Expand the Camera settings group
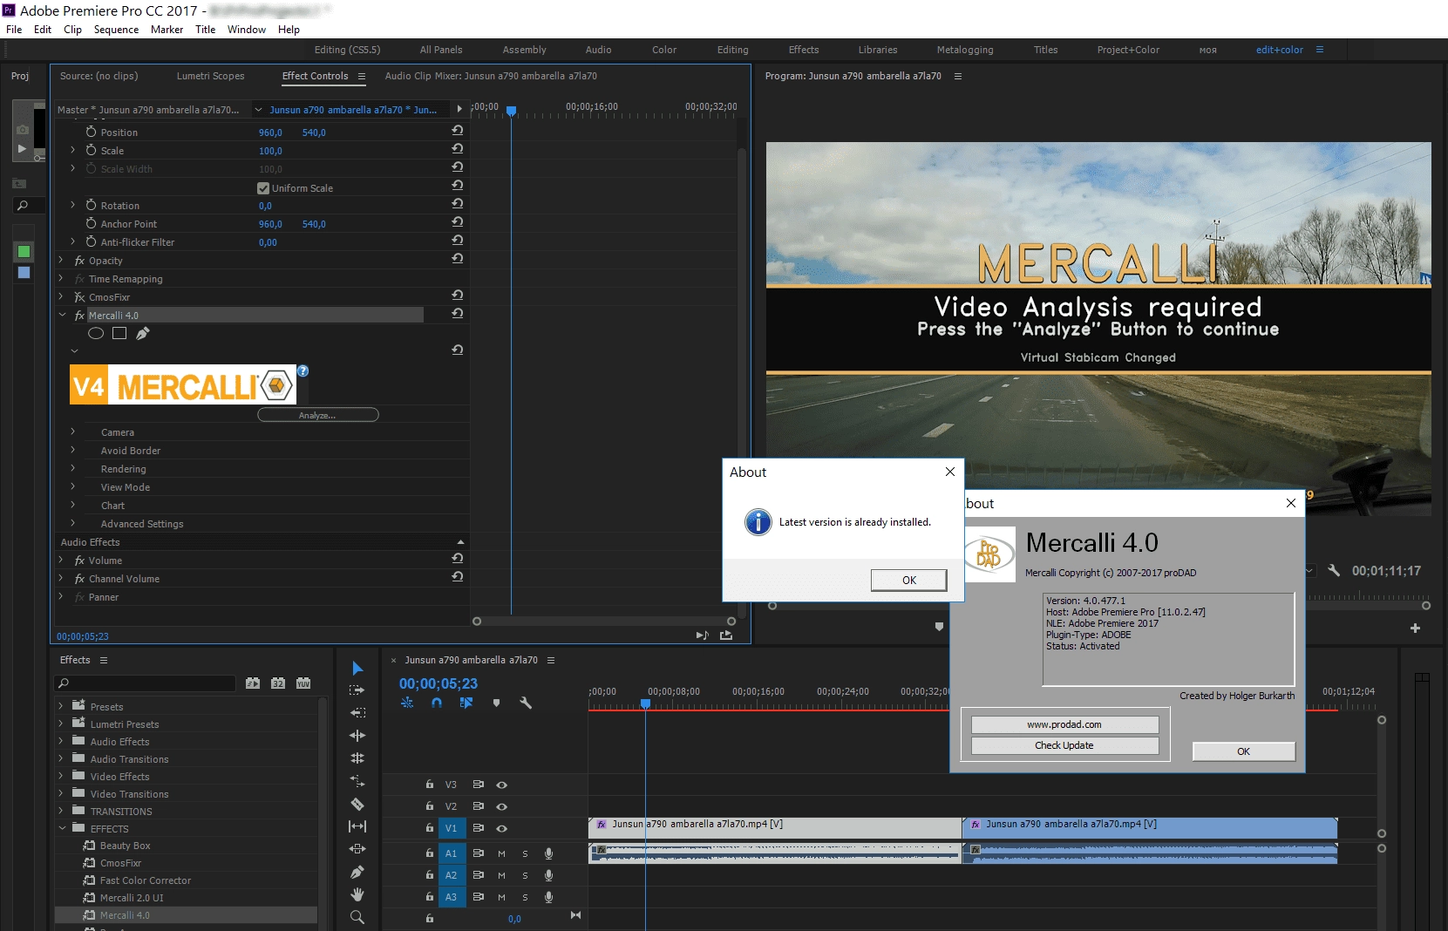The height and width of the screenshot is (931, 1448). 73,432
